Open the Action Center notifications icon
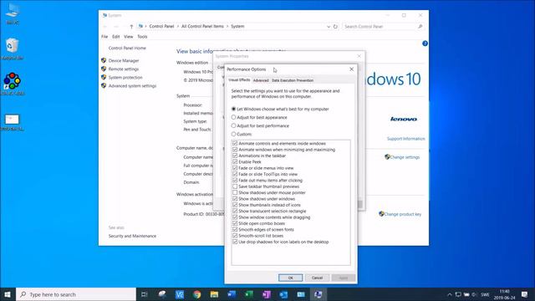 tap(524, 294)
